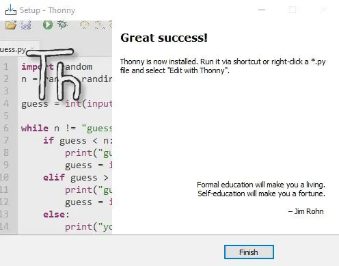Click the 'Setup - Thonny' title text
This screenshot has width=339, height=266.
[47, 10]
